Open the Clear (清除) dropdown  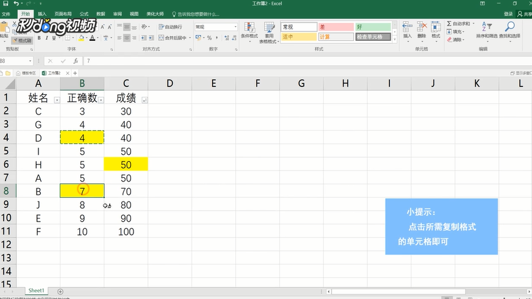pyautogui.click(x=456, y=40)
